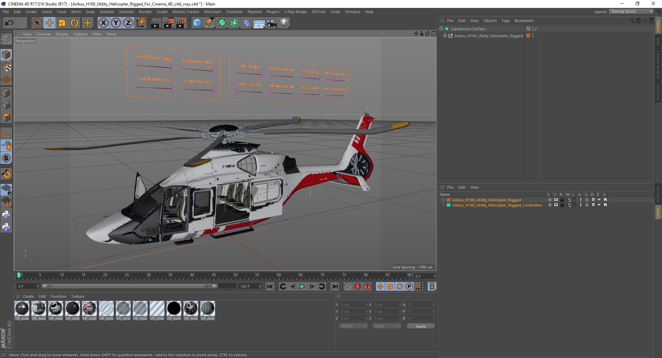662x358 pixels.
Task: Click the Array modeling green icon
Action: click(x=234, y=23)
